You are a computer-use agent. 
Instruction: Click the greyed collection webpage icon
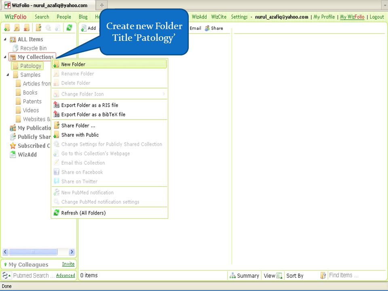click(58, 28)
